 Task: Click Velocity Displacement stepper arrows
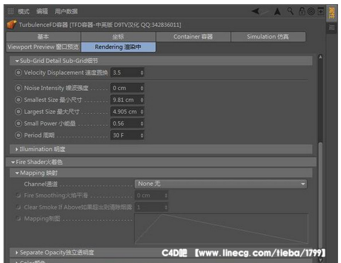(x=142, y=72)
